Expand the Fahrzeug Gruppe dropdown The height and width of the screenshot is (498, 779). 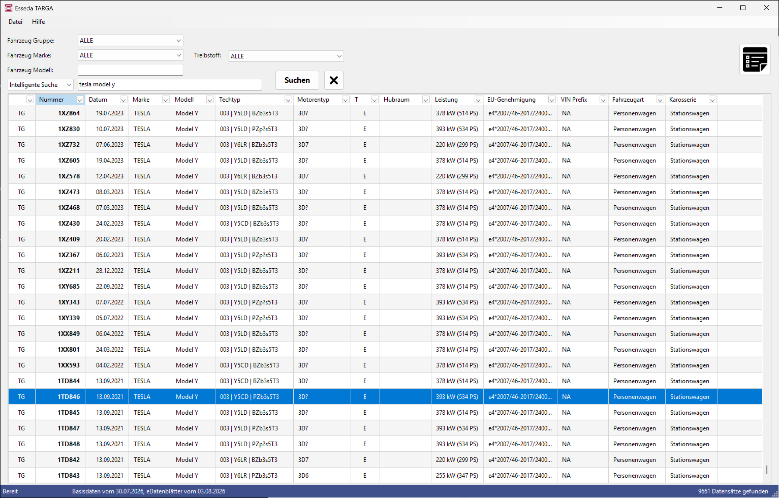(x=179, y=40)
